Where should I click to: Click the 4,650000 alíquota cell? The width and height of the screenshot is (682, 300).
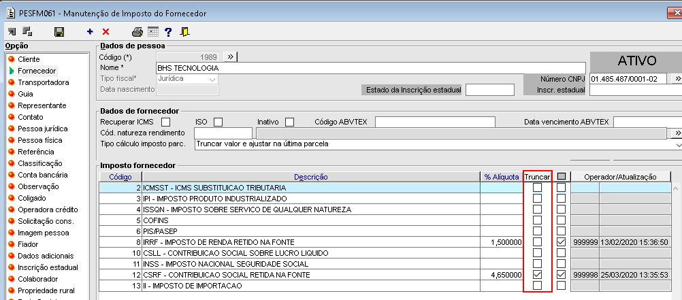tap(502, 275)
